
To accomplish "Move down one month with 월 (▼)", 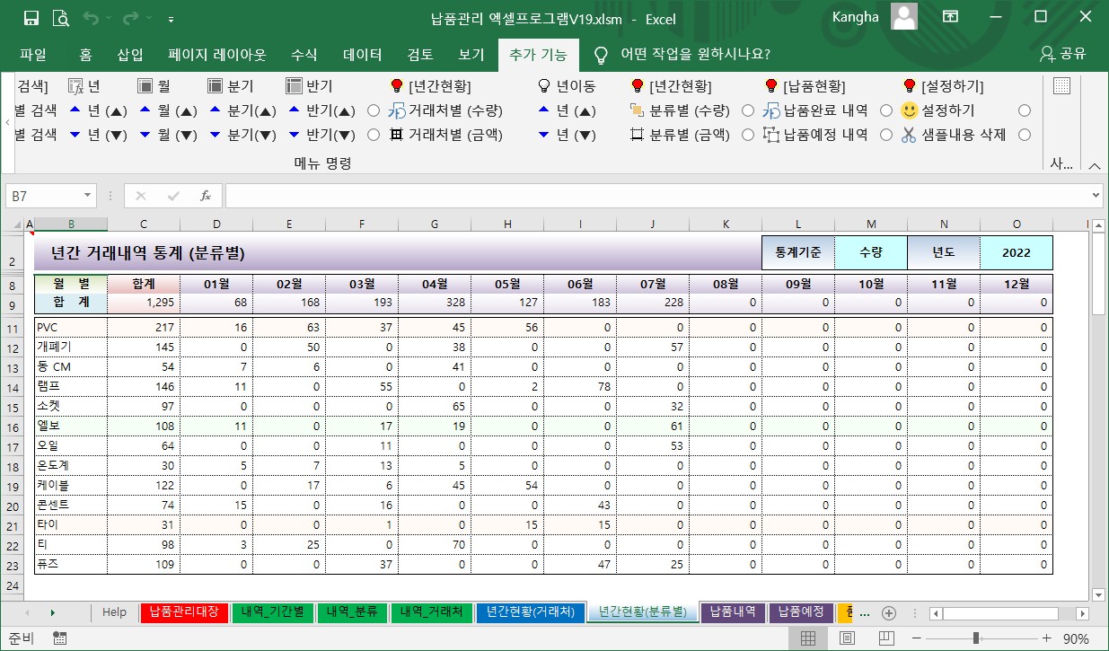I will point(168,136).
